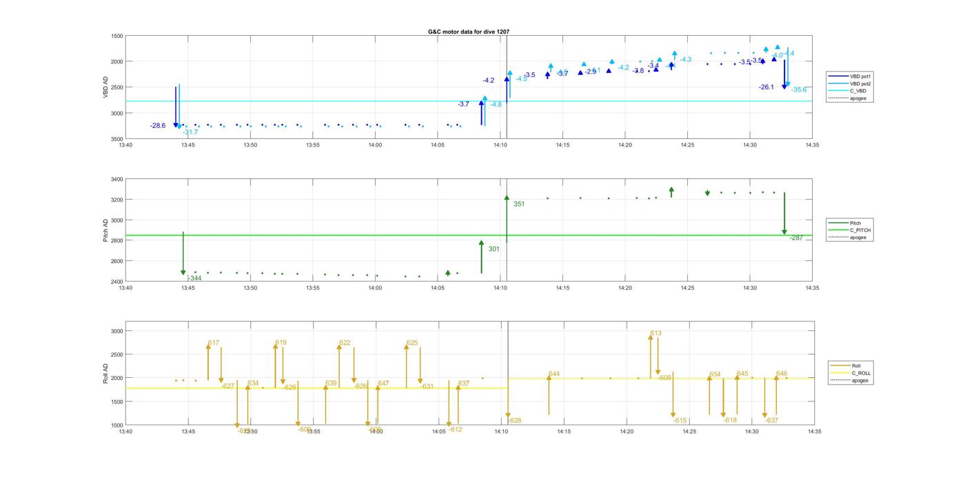Image resolution: width=965 pixels, height=477 pixels.
Task: Click the '-628' roll data label
Action: [514, 421]
